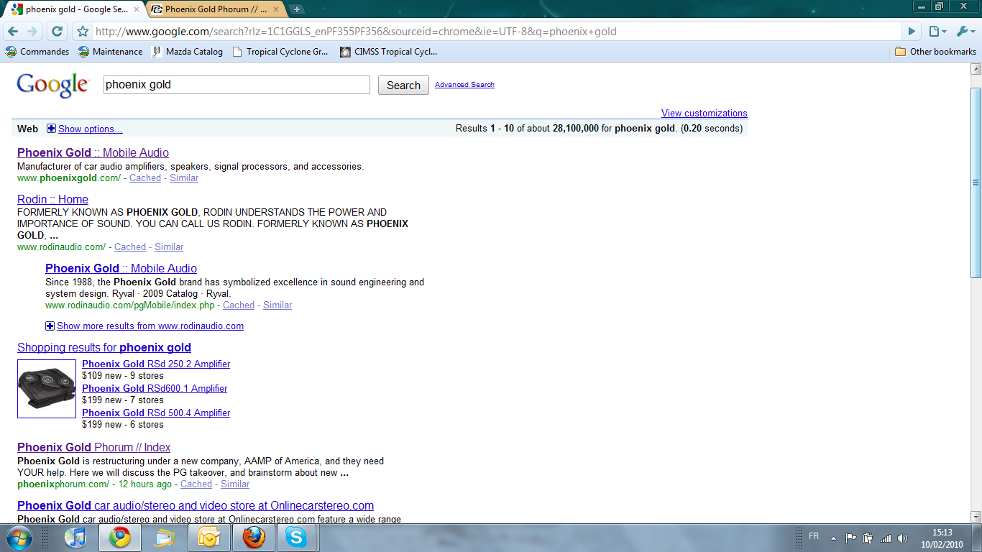Open the Cached link for pgMobile/index.php result
This screenshot has height=552, width=982.
[x=239, y=305]
